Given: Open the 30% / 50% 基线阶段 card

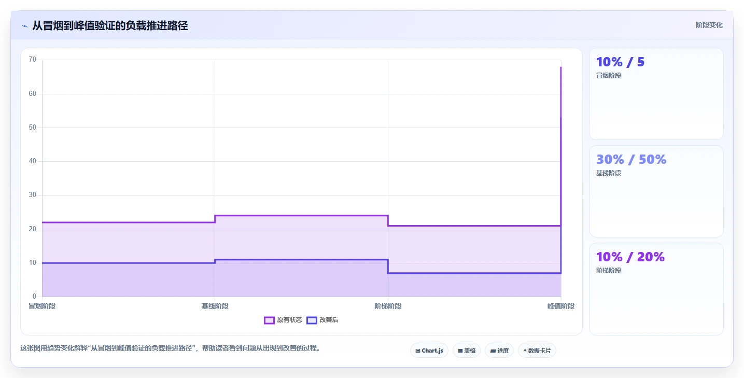Looking at the screenshot, I should click(x=656, y=191).
